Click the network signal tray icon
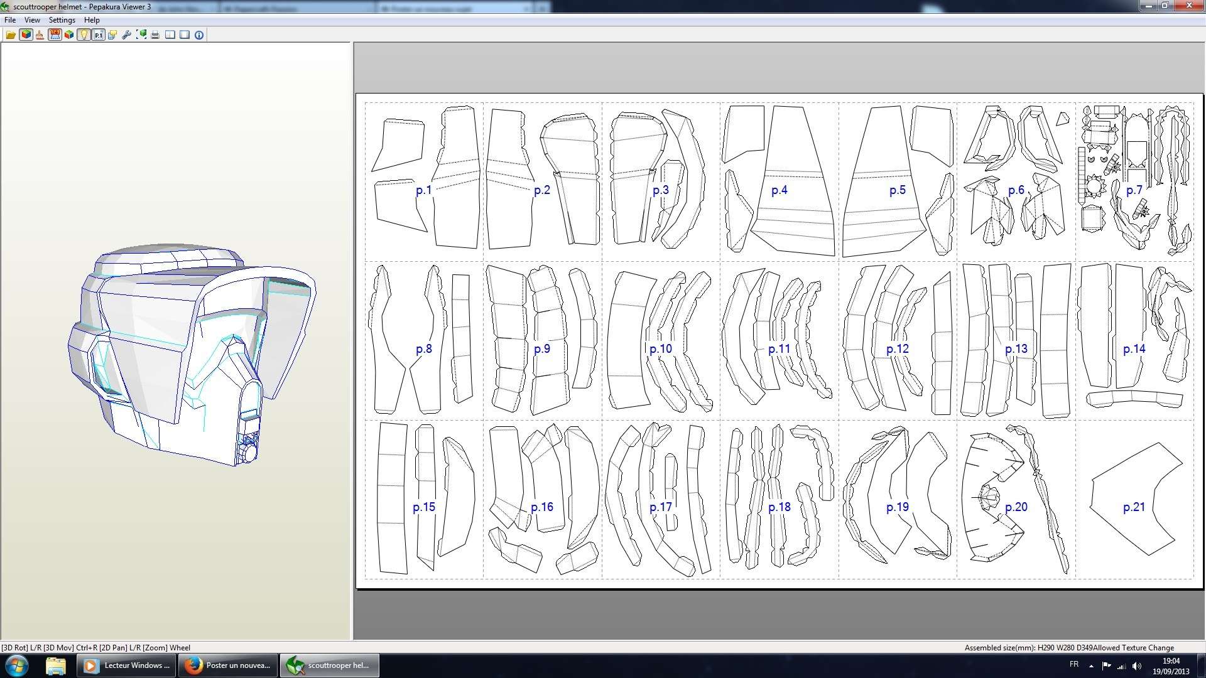The height and width of the screenshot is (678, 1206). (x=1121, y=665)
